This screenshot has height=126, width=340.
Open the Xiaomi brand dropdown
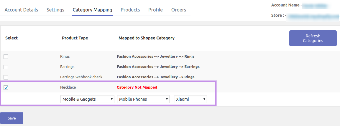[190, 99]
